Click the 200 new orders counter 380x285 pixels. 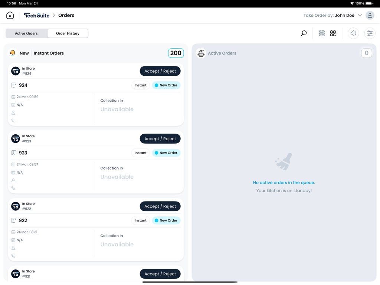pyautogui.click(x=176, y=53)
